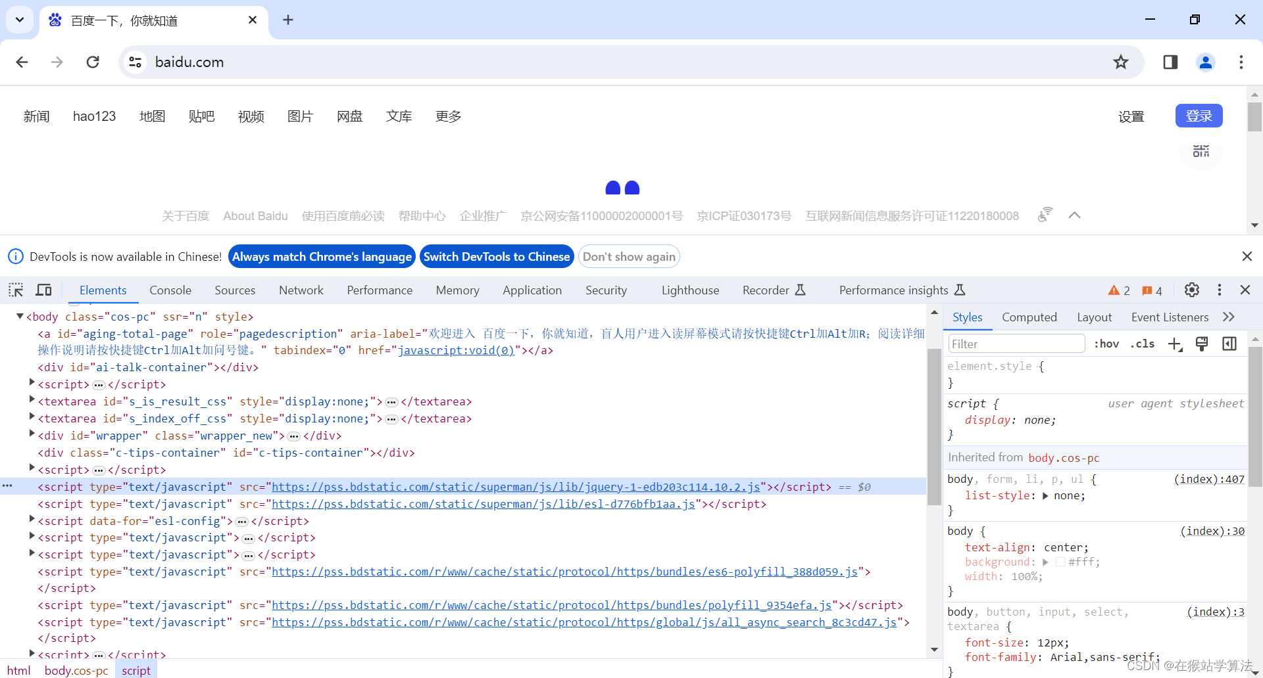Show more Styles pane tabs chevron
1263x678 pixels.
(x=1229, y=317)
